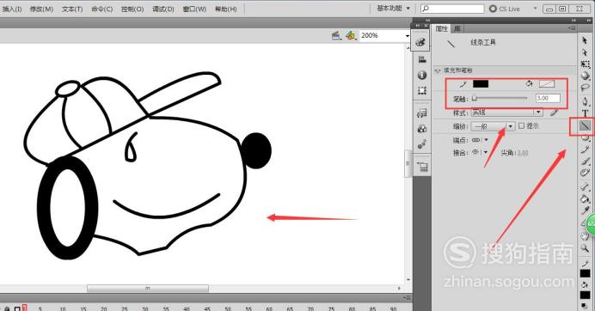The image size is (595, 311).
Task: Click the Edit Scene icon
Action: click(336, 35)
